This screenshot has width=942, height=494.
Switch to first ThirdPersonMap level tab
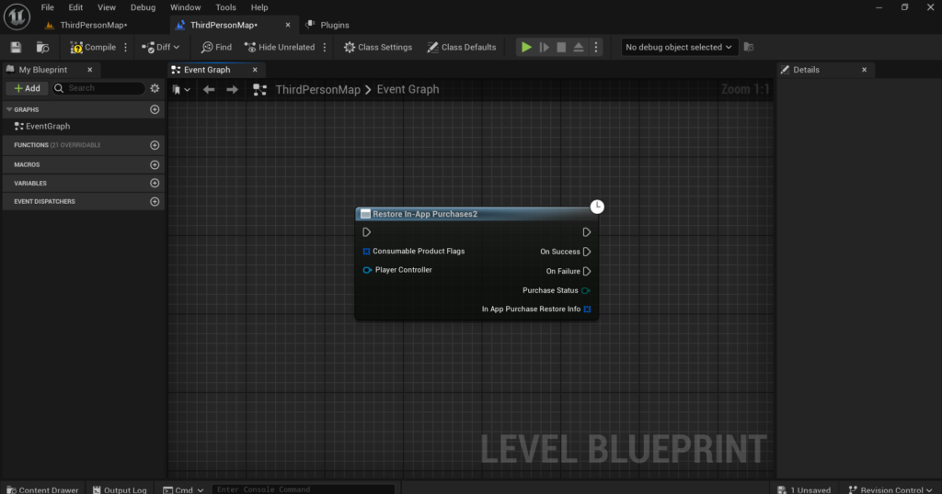point(93,25)
